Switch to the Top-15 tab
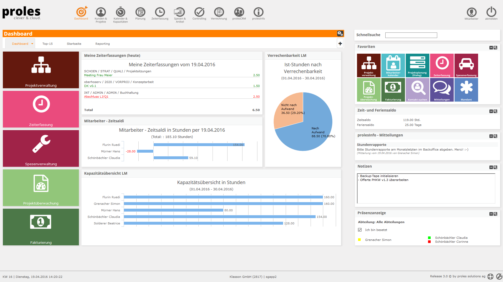The width and height of the screenshot is (503, 282). click(x=47, y=43)
